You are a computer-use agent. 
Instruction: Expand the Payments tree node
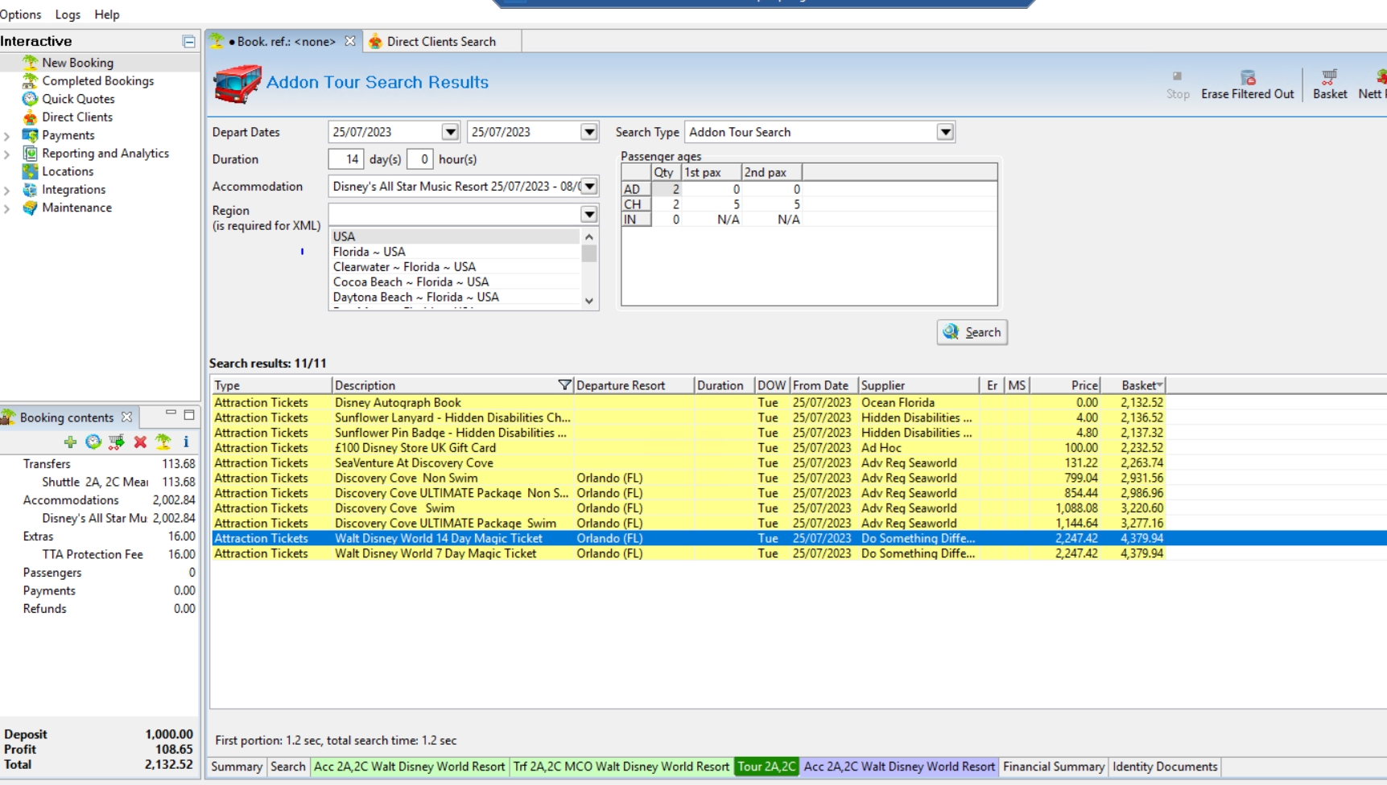7,136
